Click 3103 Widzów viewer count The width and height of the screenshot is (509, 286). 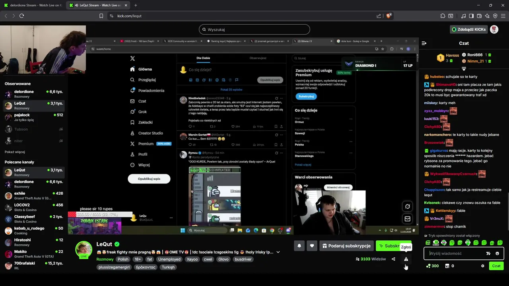(x=371, y=259)
